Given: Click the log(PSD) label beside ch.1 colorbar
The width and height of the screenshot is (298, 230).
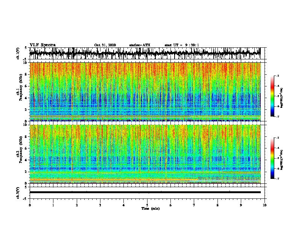Looking at the screenshot, I should click(x=281, y=98).
